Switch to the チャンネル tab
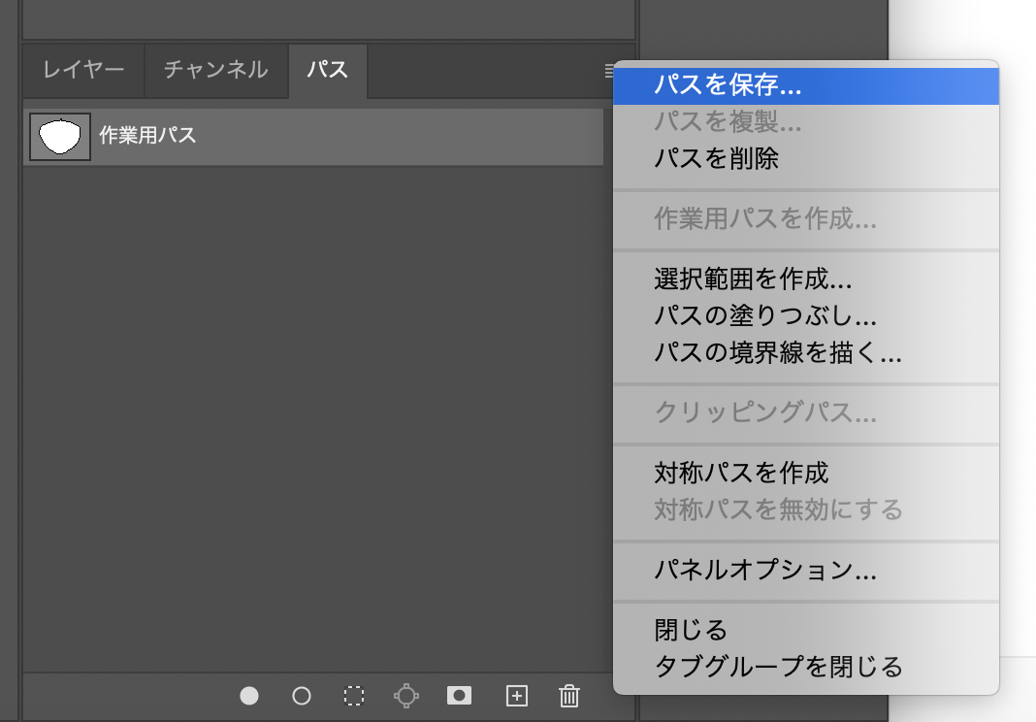 215,70
